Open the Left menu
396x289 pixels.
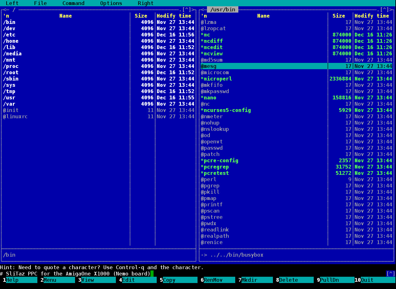[x=12, y=3]
